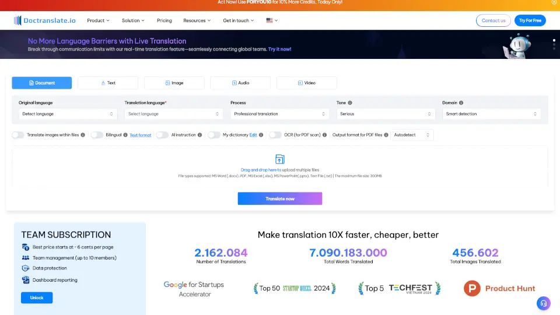The height and width of the screenshot is (315, 560).
Task: Close the promo banner at the top
Action: click(x=554, y=2)
